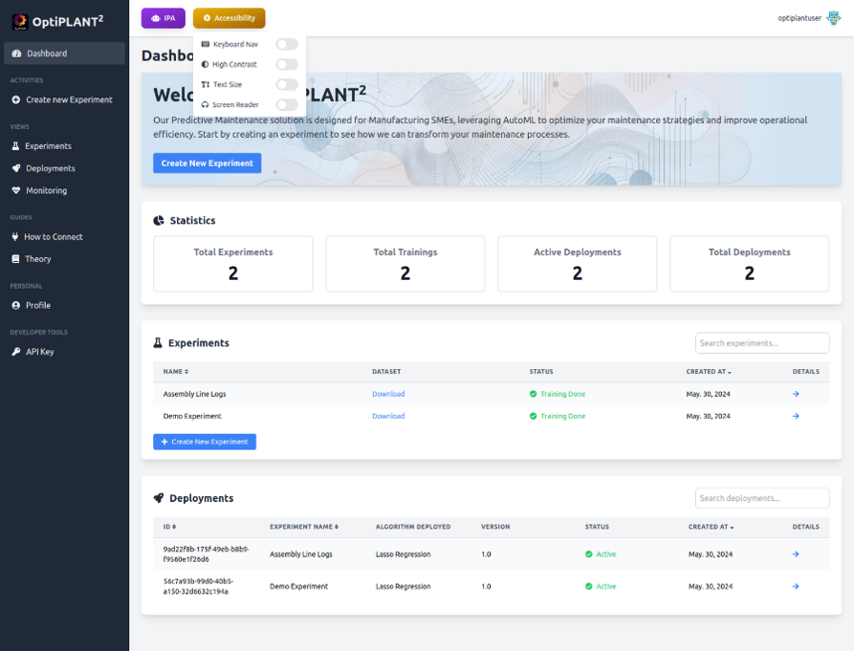
Task: Open details arrow for Assembly Line Logs experiment
Action: (x=796, y=394)
